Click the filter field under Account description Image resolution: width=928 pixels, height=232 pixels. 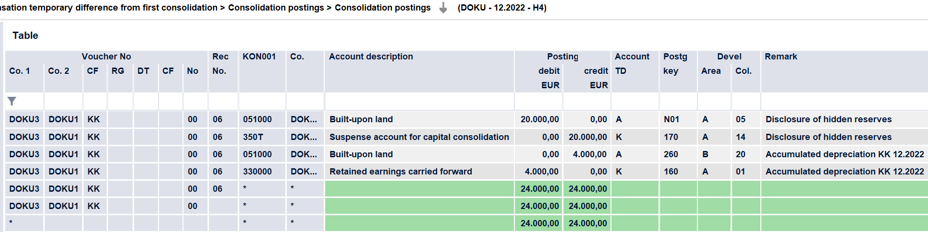(x=419, y=101)
